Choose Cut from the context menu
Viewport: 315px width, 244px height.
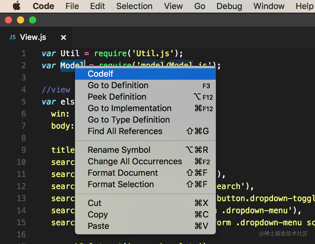point(145,203)
